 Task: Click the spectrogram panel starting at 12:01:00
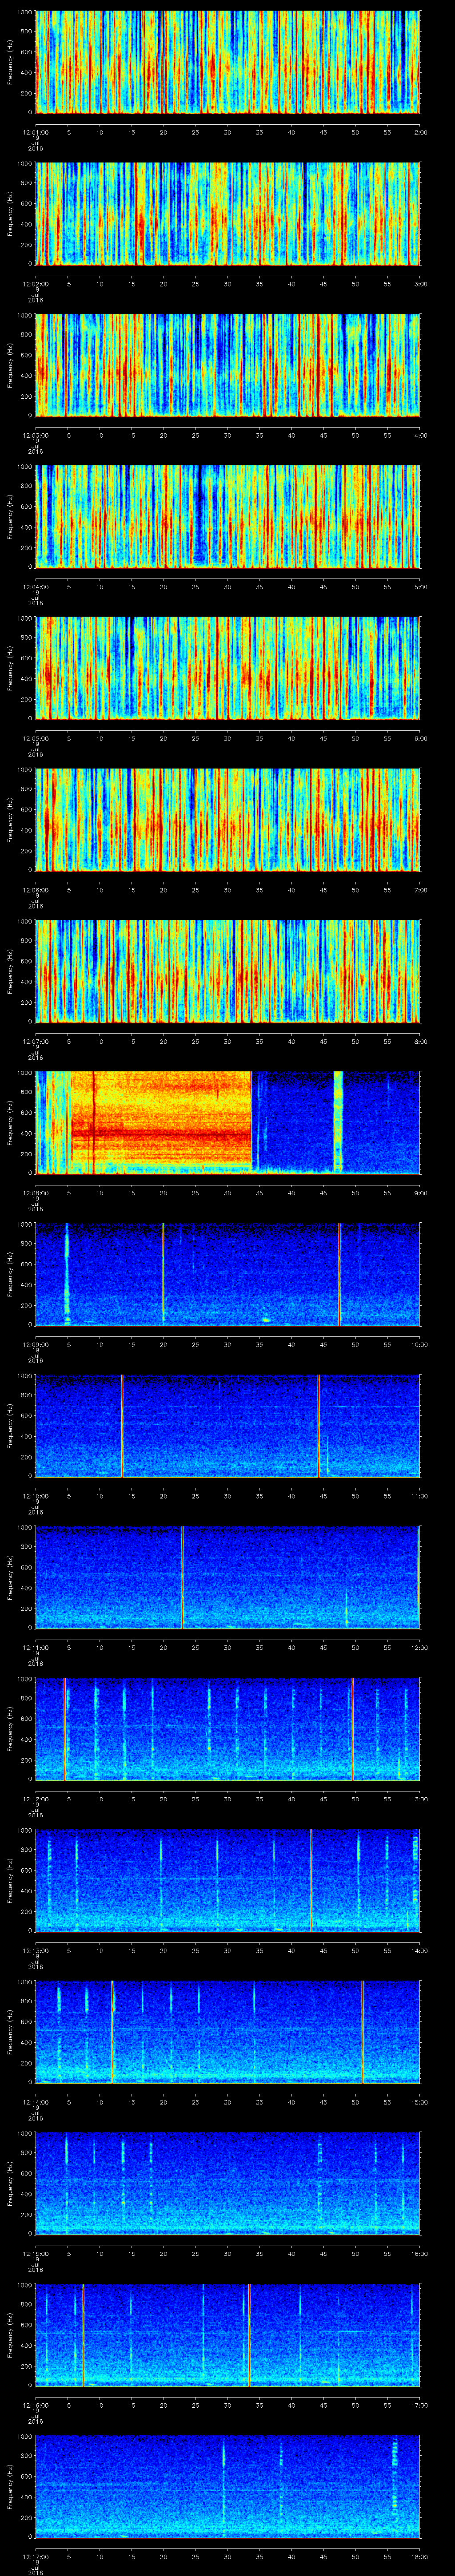pyautogui.click(x=228, y=62)
